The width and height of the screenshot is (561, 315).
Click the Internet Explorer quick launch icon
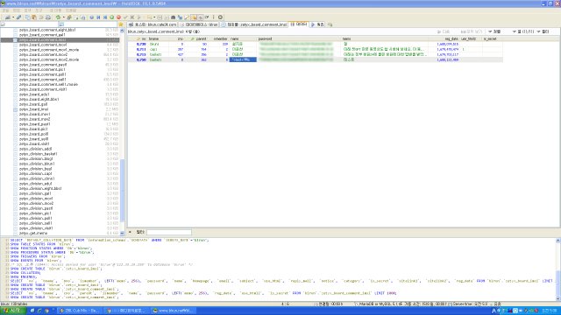pos(39,311)
